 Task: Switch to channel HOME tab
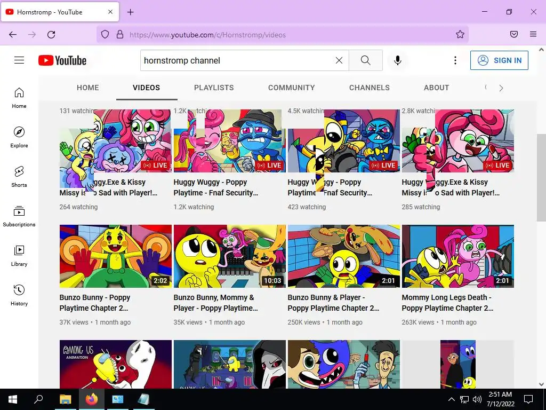tap(88, 88)
